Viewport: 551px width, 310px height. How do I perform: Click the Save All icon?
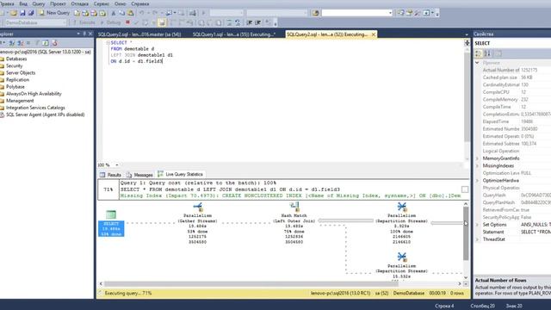click(31, 13)
